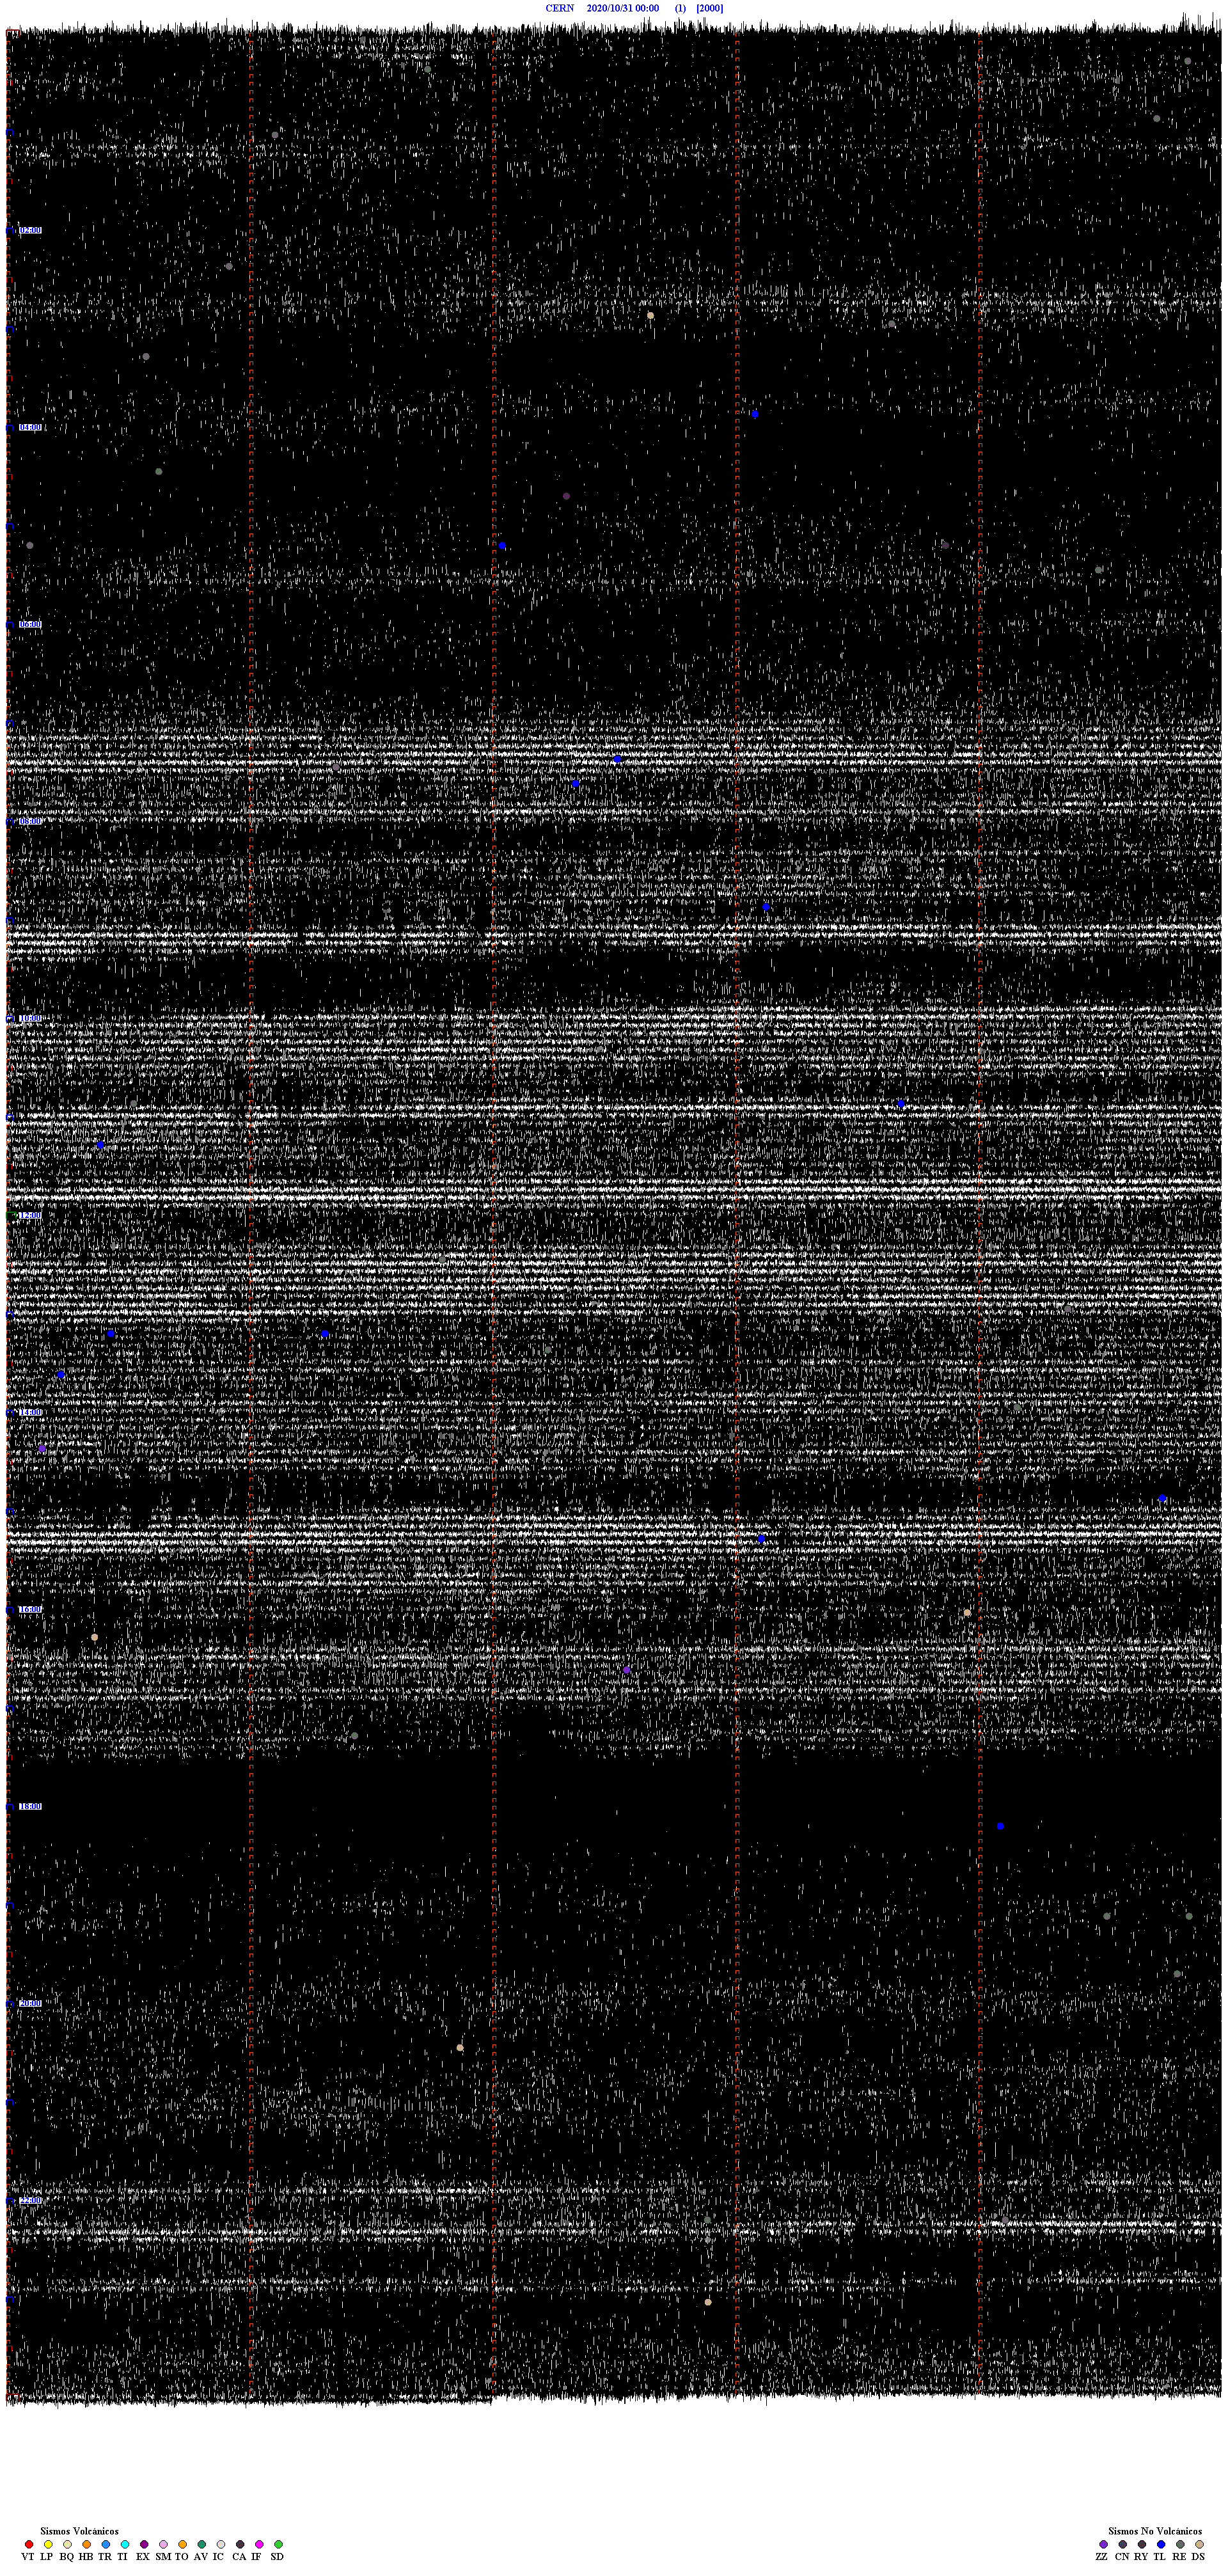
Task: Click the violet event marker beside the 14:00 label
Action: (x=42, y=1448)
